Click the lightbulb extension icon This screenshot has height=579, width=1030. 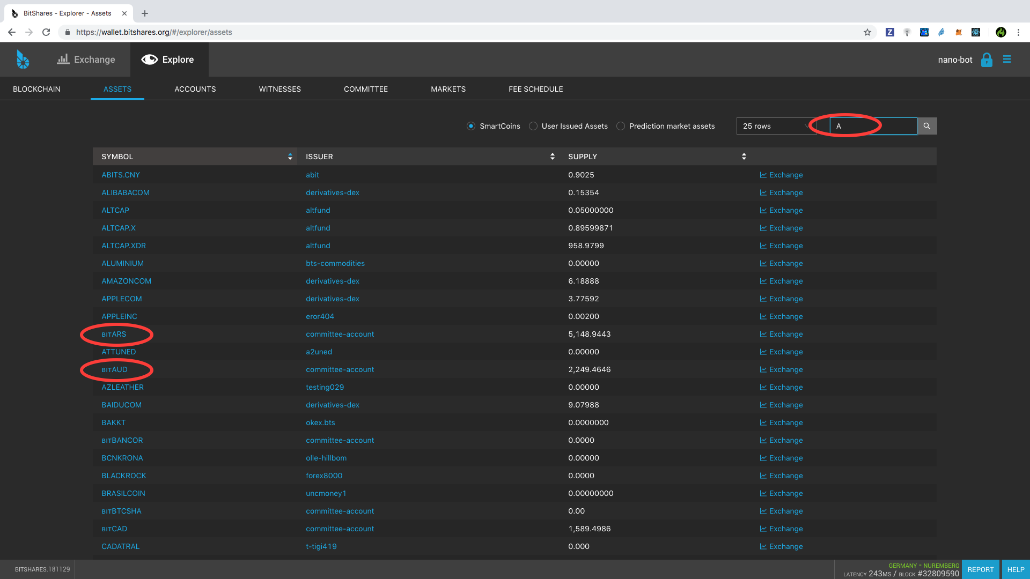(907, 32)
